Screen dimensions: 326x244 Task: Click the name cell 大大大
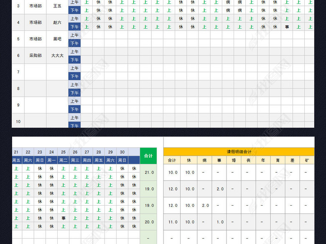(57, 55)
